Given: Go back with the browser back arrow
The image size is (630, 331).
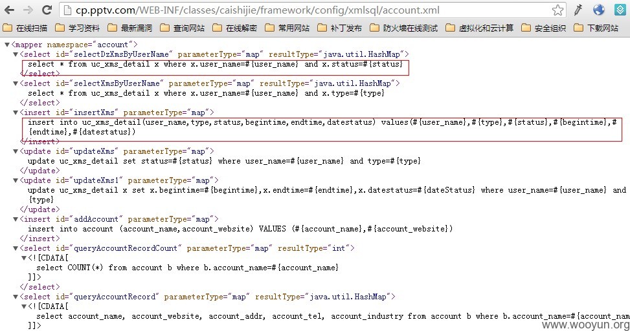Looking at the screenshot, I should tap(9, 10).
